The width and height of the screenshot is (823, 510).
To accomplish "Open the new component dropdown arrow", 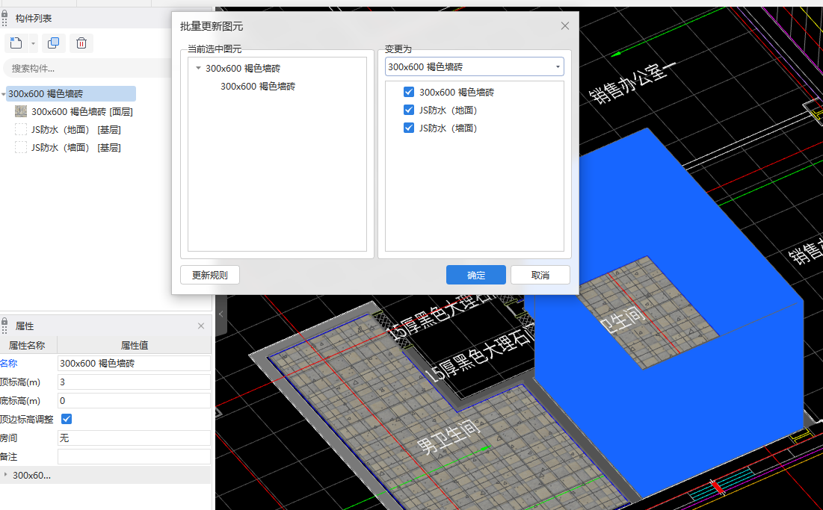I will click(33, 44).
